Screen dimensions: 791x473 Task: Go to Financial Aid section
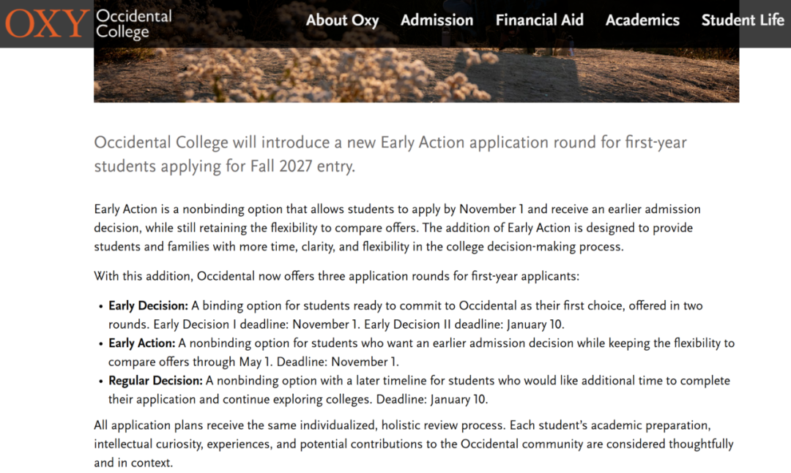click(x=539, y=21)
